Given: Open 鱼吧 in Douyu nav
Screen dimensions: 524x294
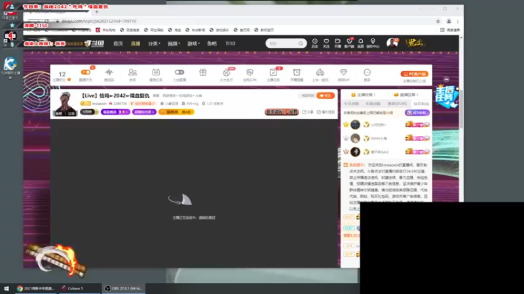Looking at the screenshot, I should pyautogui.click(x=212, y=43).
